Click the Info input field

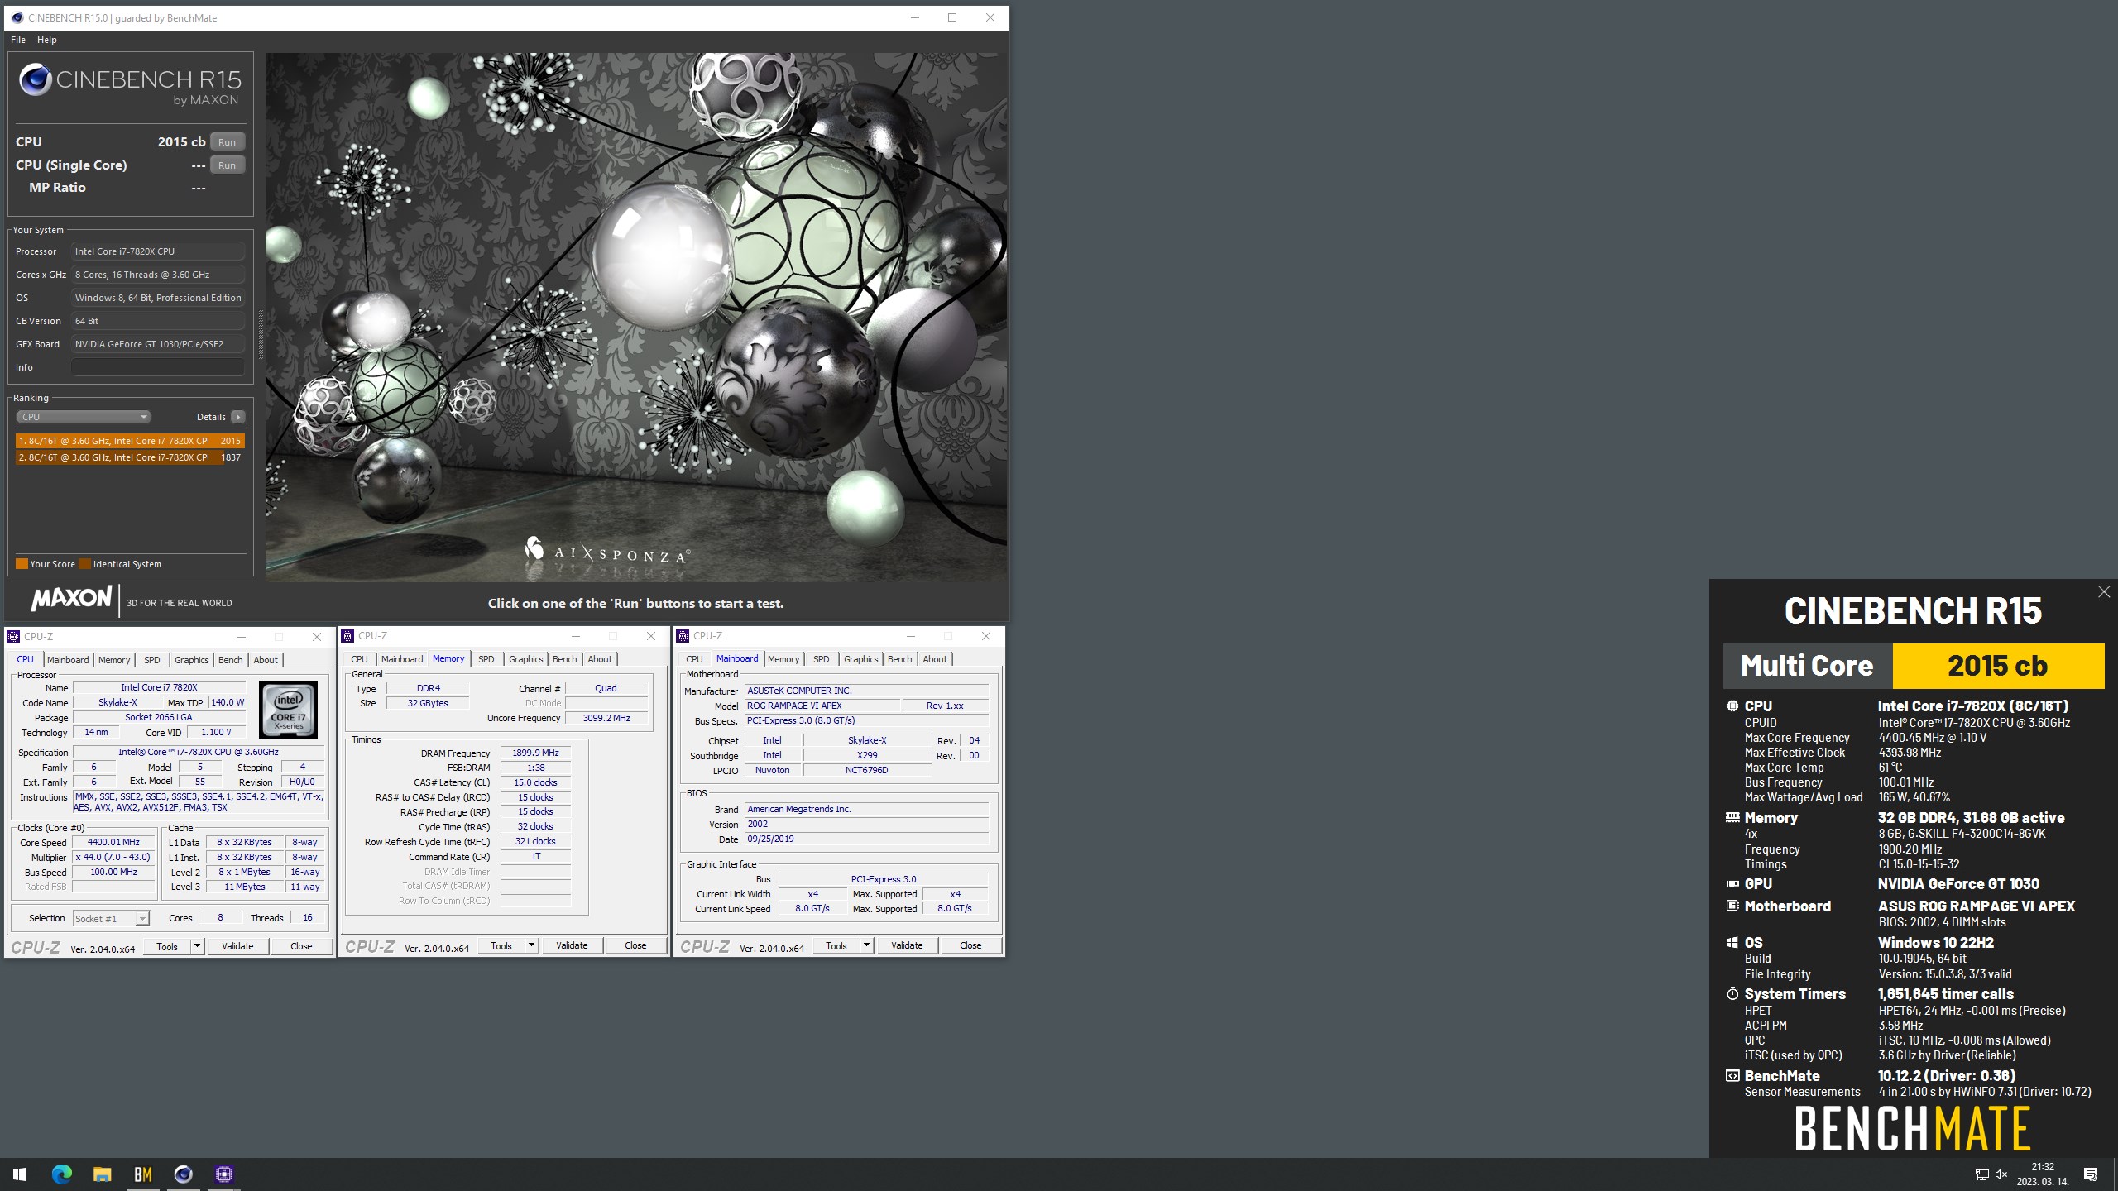pyautogui.click(x=157, y=367)
